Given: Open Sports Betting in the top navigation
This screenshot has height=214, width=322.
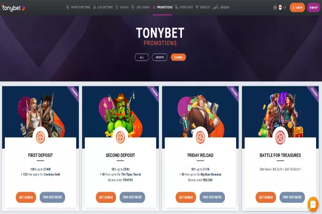Looking at the screenshot, I should pyautogui.click(x=78, y=7).
